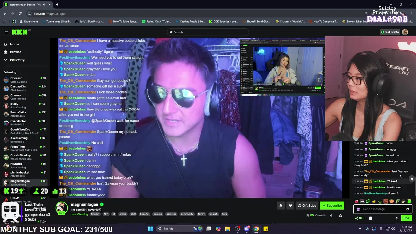Insert the green S emote
The height and width of the screenshot is (234, 416).
[368, 201]
